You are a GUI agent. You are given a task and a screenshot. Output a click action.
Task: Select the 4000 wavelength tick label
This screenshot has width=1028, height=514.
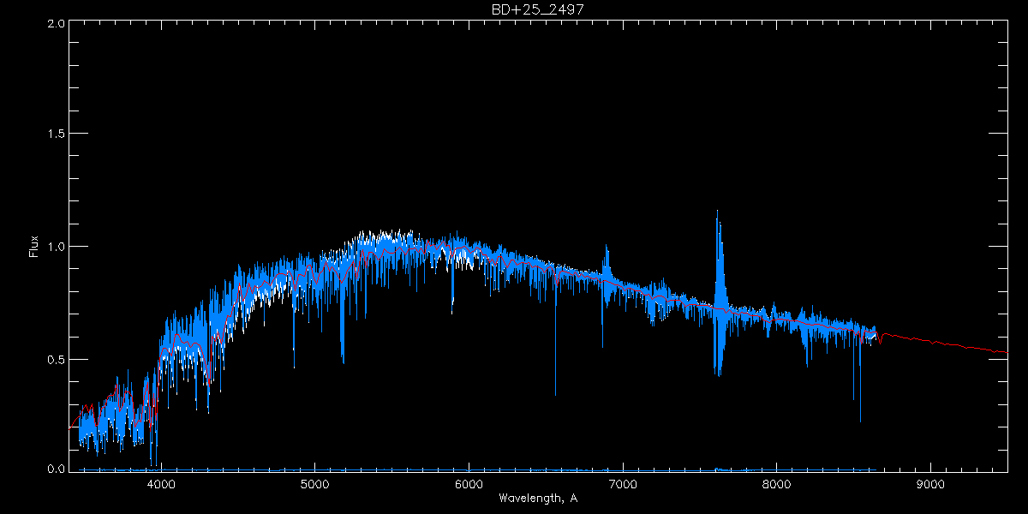coord(161,484)
